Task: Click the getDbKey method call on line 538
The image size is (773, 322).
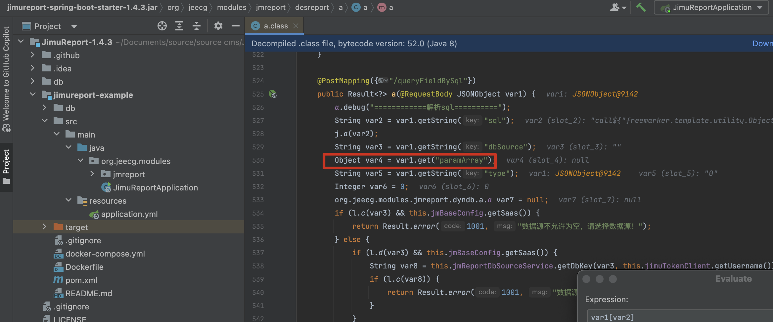Action: pos(575,266)
